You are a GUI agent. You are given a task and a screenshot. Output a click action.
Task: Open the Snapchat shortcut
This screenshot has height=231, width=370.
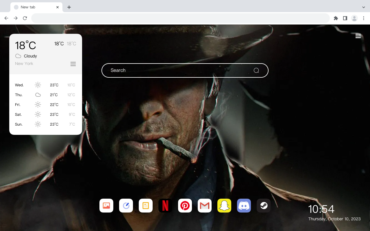(224, 206)
